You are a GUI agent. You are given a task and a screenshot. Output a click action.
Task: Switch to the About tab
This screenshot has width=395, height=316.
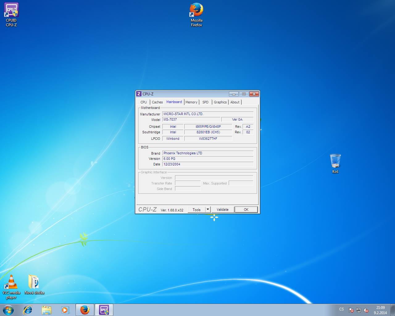pyautogui.click(x=235, y=102)
